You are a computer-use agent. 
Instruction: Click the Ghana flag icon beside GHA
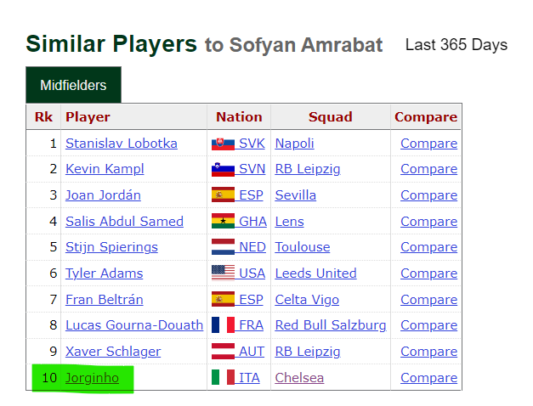pyautogui.click(x=223, y=221)
